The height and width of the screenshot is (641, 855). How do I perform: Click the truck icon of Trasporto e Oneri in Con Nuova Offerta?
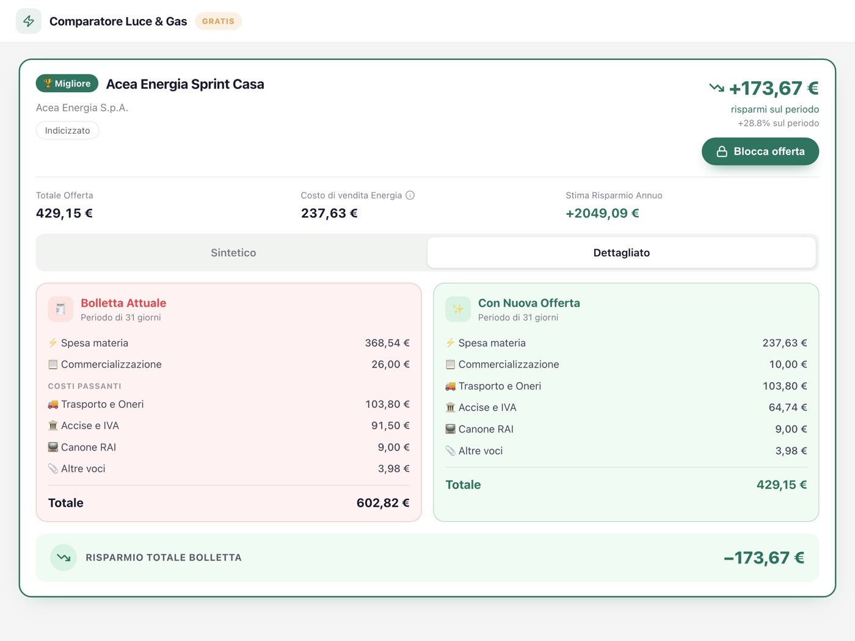tap(451, 386)
